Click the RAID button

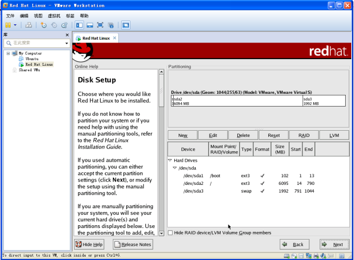(x=304, y=135)
